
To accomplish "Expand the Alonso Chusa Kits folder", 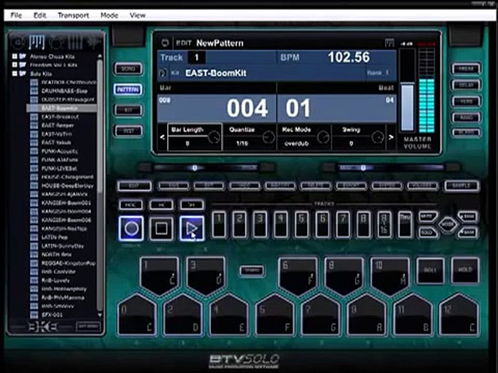I will [x=15, y=56].
